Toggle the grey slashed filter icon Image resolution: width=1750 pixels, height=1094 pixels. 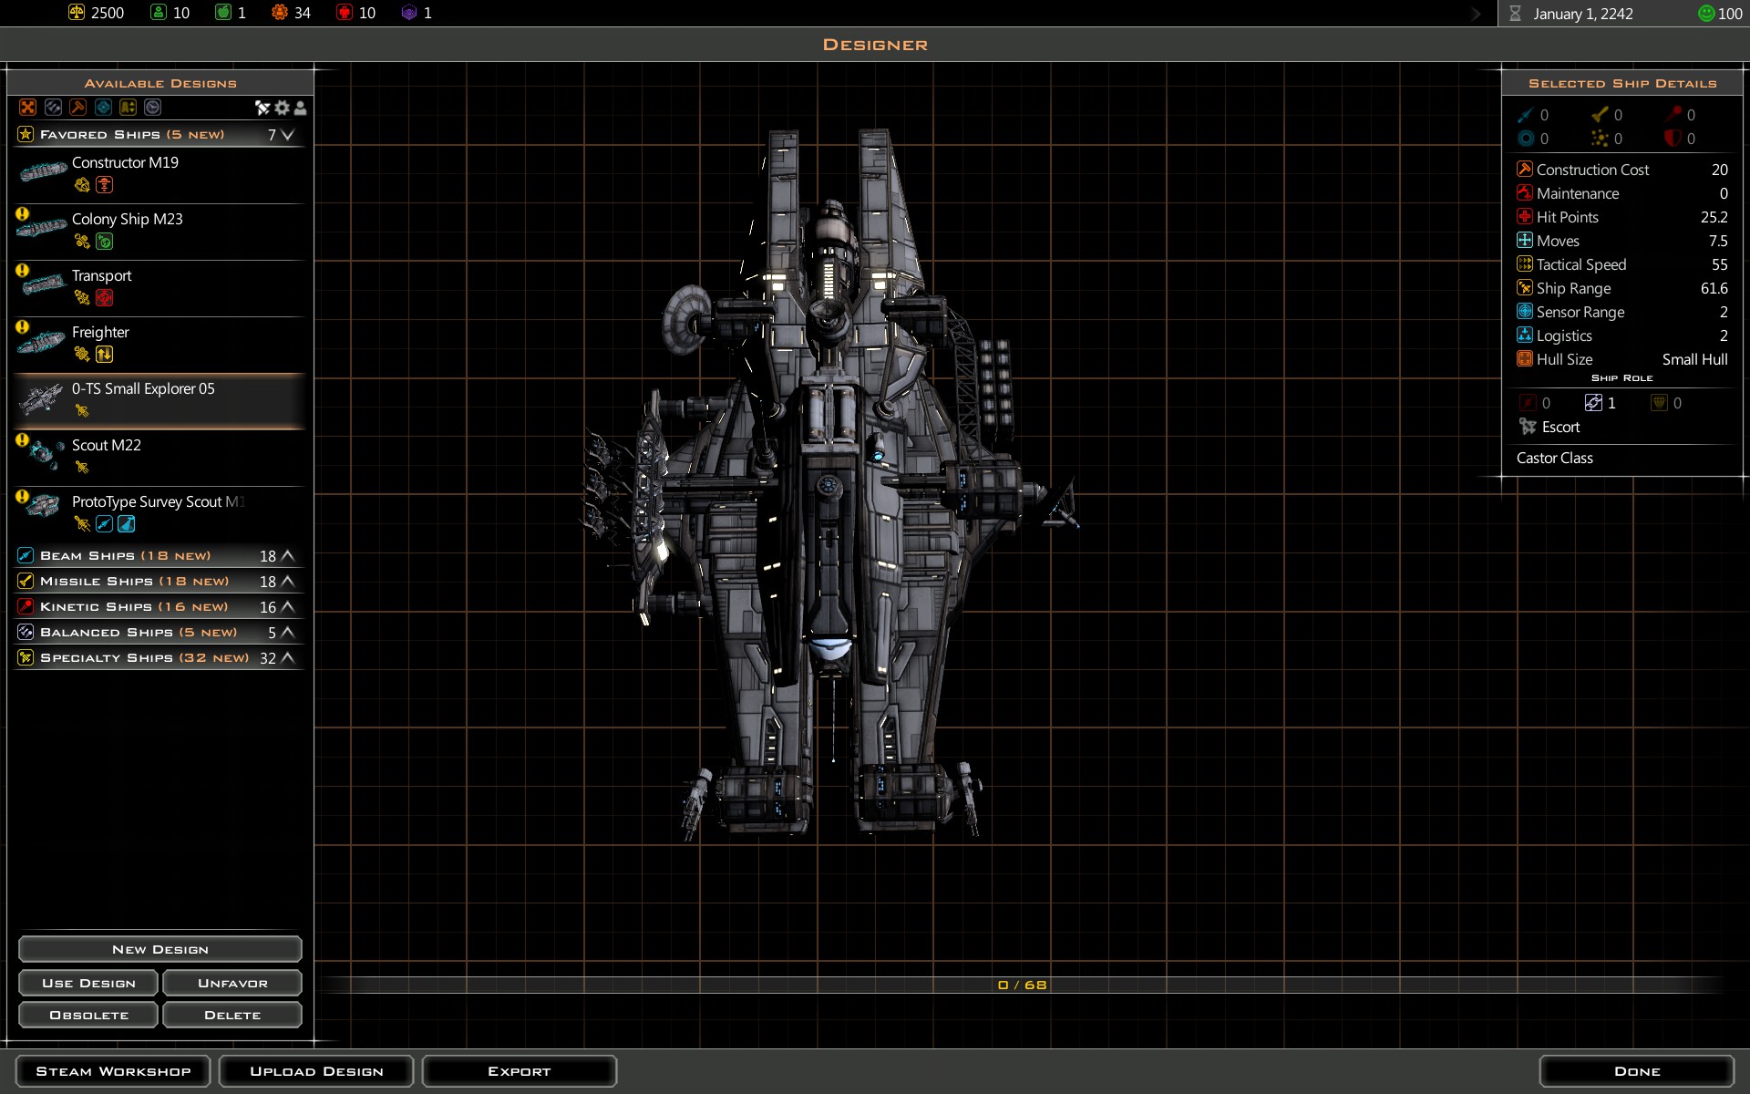pyautogui.click(x=53, y=108)
